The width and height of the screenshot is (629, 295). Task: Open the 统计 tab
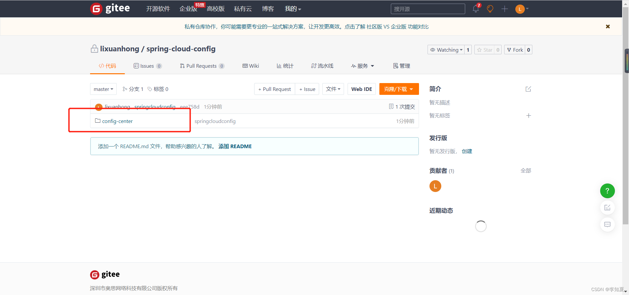click(285, 66)
